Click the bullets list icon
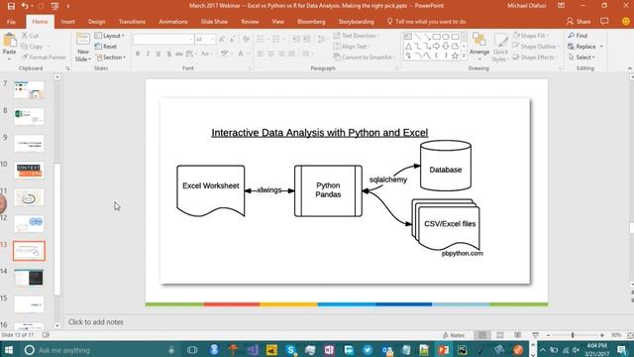The image size is (634, 357). (x=262, y=40)
